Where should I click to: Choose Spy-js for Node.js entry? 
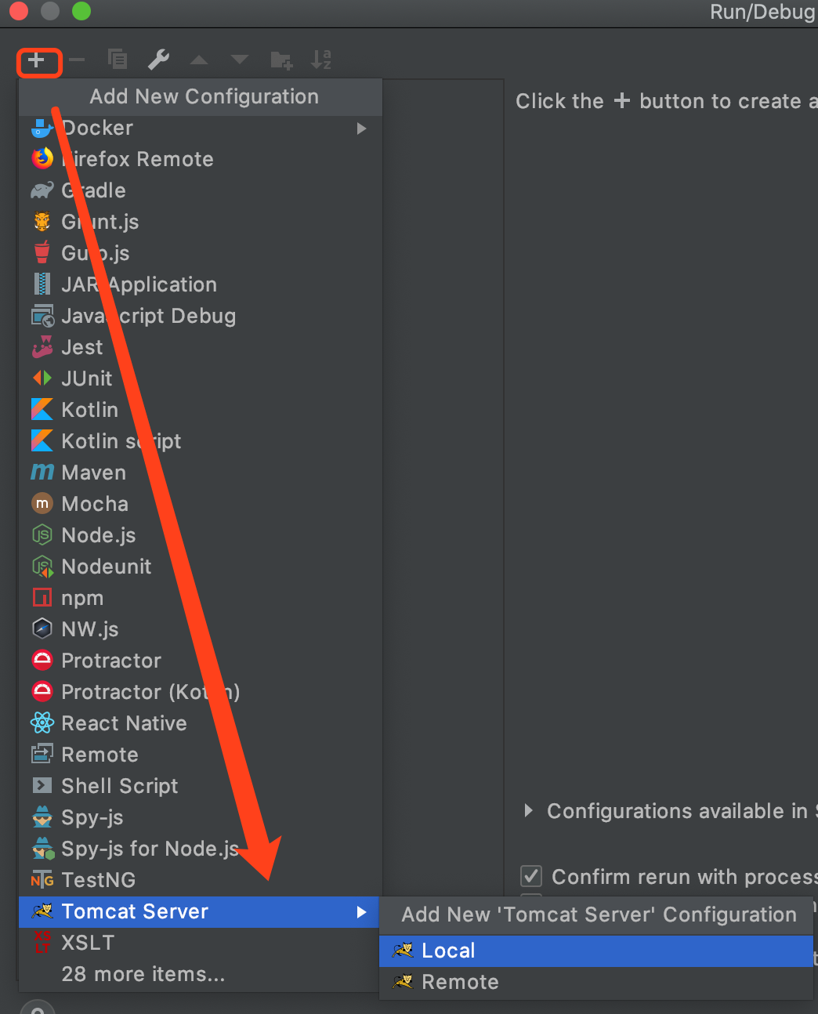click(201, 849)
